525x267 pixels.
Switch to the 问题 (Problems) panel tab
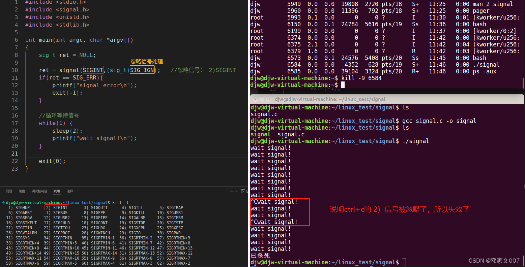(x=9, y=191)
